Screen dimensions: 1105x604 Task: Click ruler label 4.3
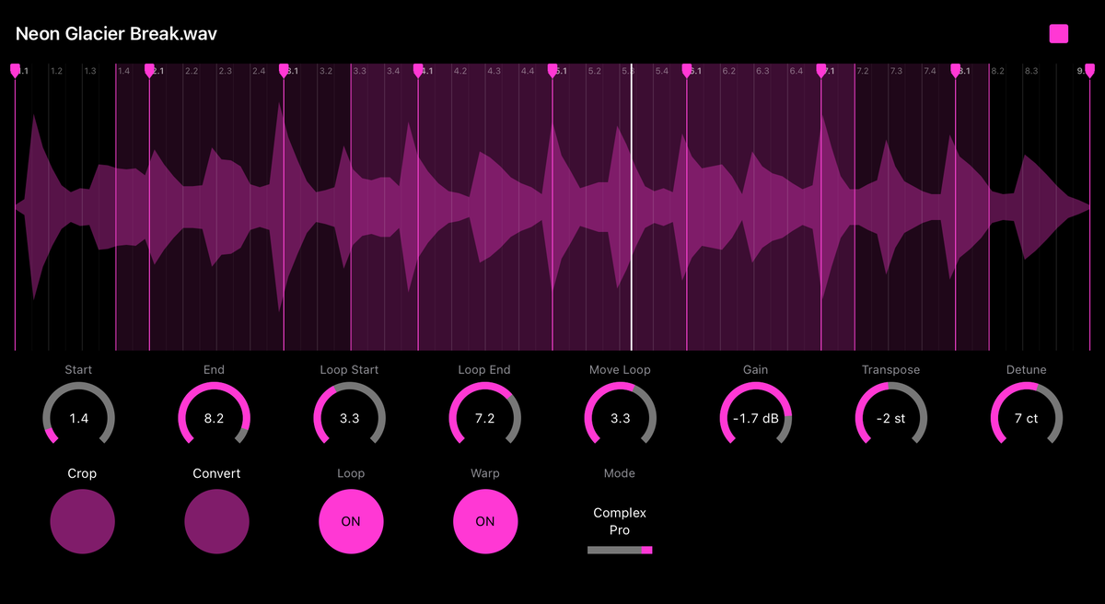(494, 71)
